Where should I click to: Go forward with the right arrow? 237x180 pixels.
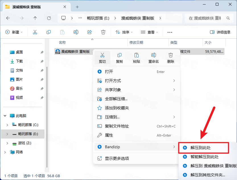coord(22,18)
